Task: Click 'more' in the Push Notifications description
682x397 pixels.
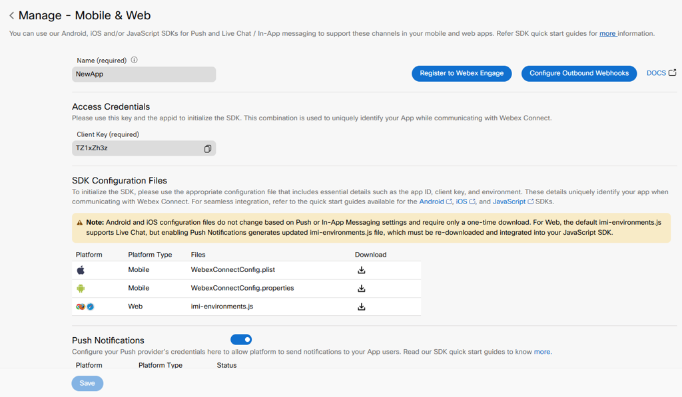Action: (542, 352)
